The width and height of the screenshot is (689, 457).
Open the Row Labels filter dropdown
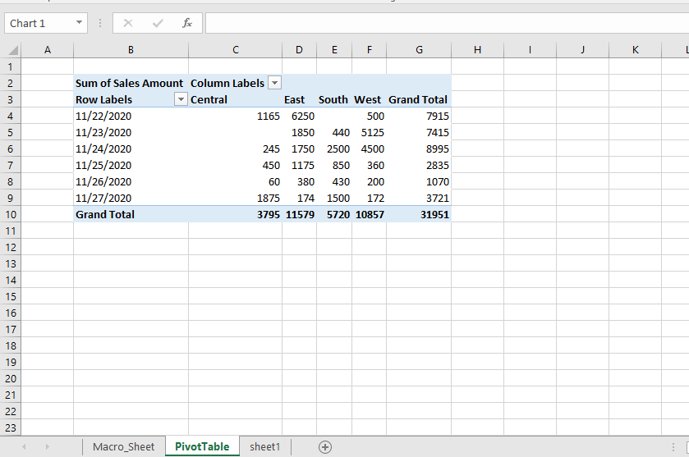point(181,99)
